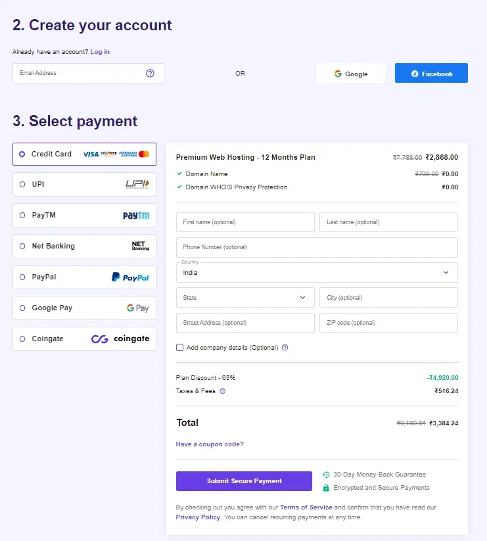The image size is (487, 541).
Task: Open the Terms of Service link
Action: coord(306,507)
